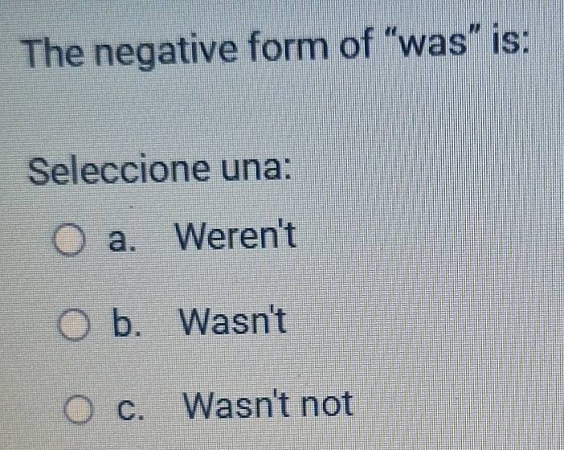Click the answer text "Weren't"
The image size is (564, 450).
(237, 236)
